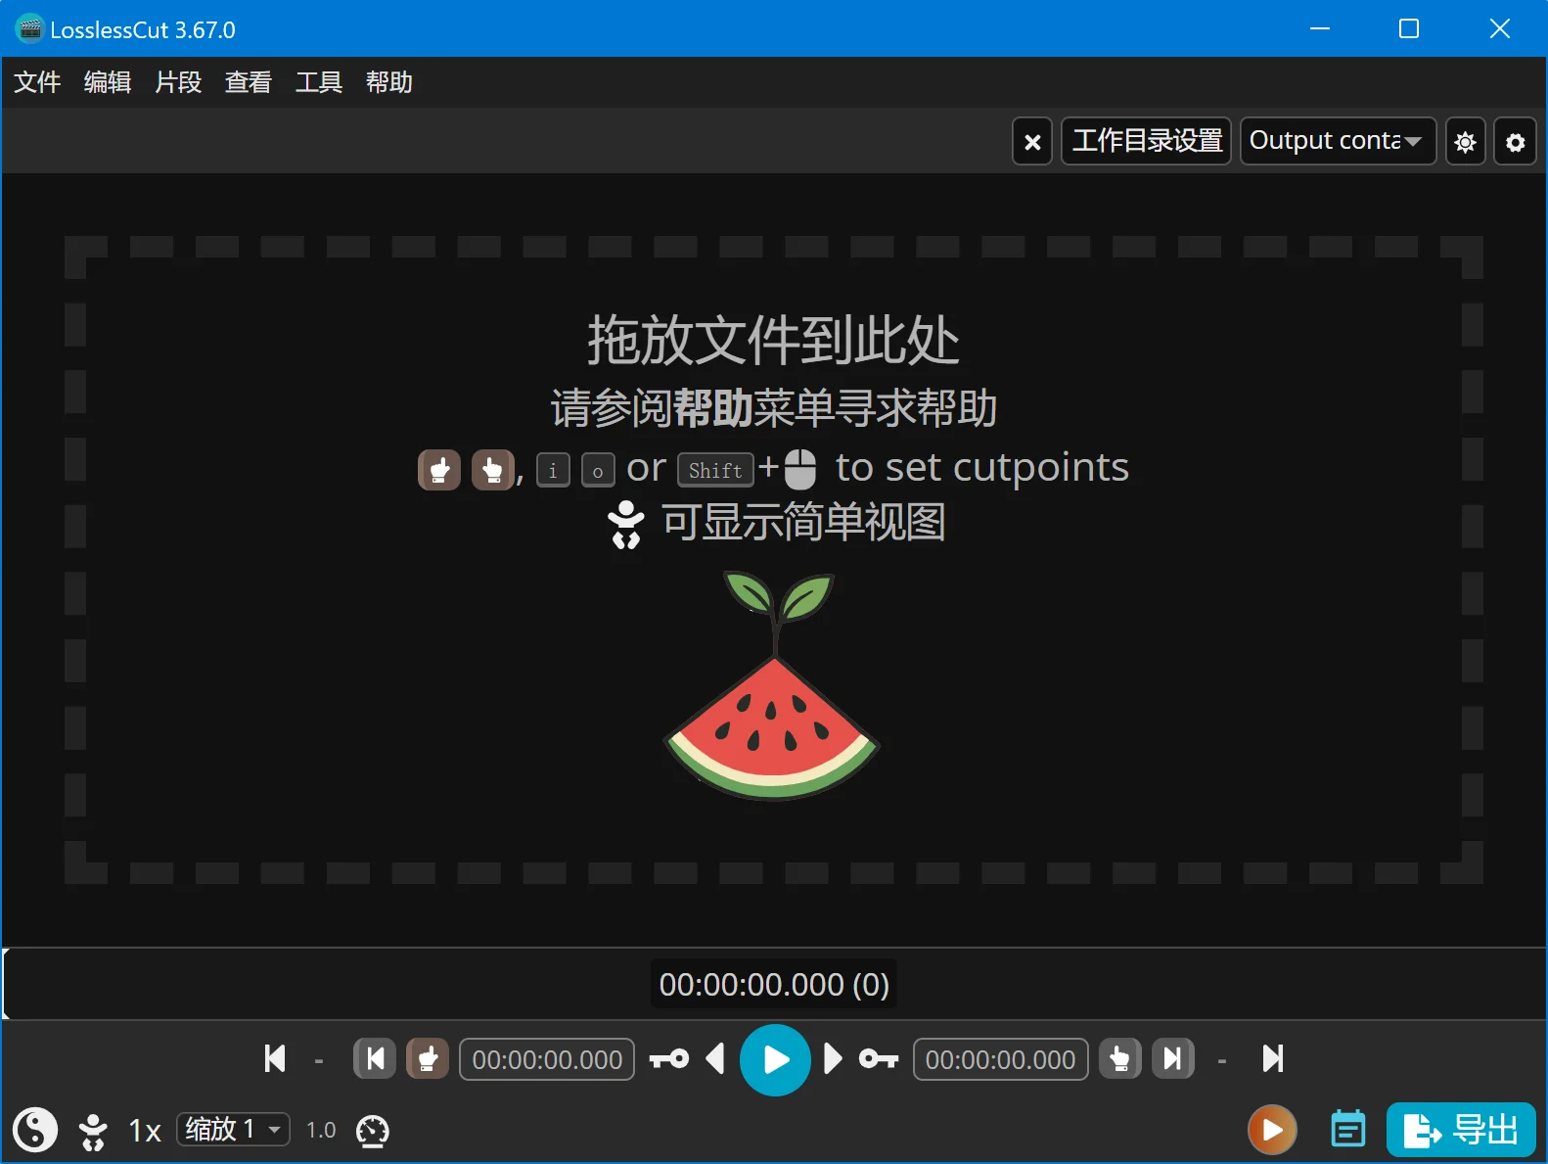Screen dimensions: 1548x1164
Task: Toggle simple view baby icon at bottom
Action: click(x=93, y=1131)
